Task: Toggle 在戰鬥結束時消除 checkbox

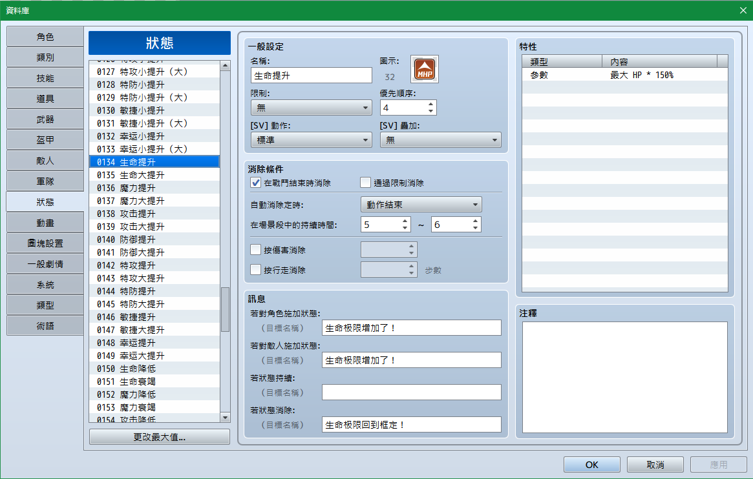Action: pyautogui.click(x=256, y=183)
